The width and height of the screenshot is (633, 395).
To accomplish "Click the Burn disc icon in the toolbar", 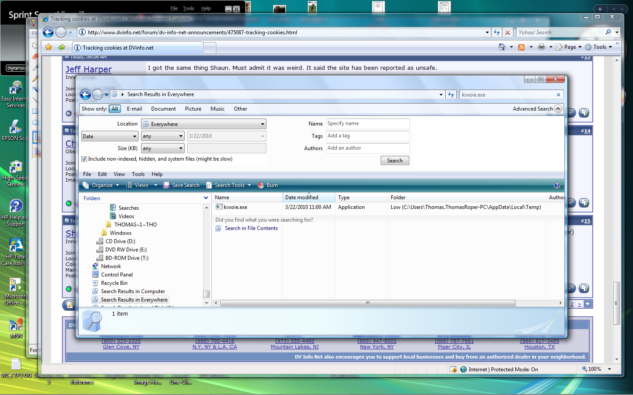I will tap(261, 185).
